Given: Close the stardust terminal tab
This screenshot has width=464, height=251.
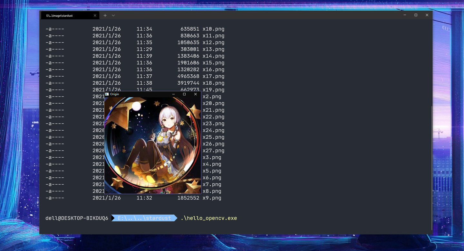Looking at the screenshot, I should click(95, 15).
